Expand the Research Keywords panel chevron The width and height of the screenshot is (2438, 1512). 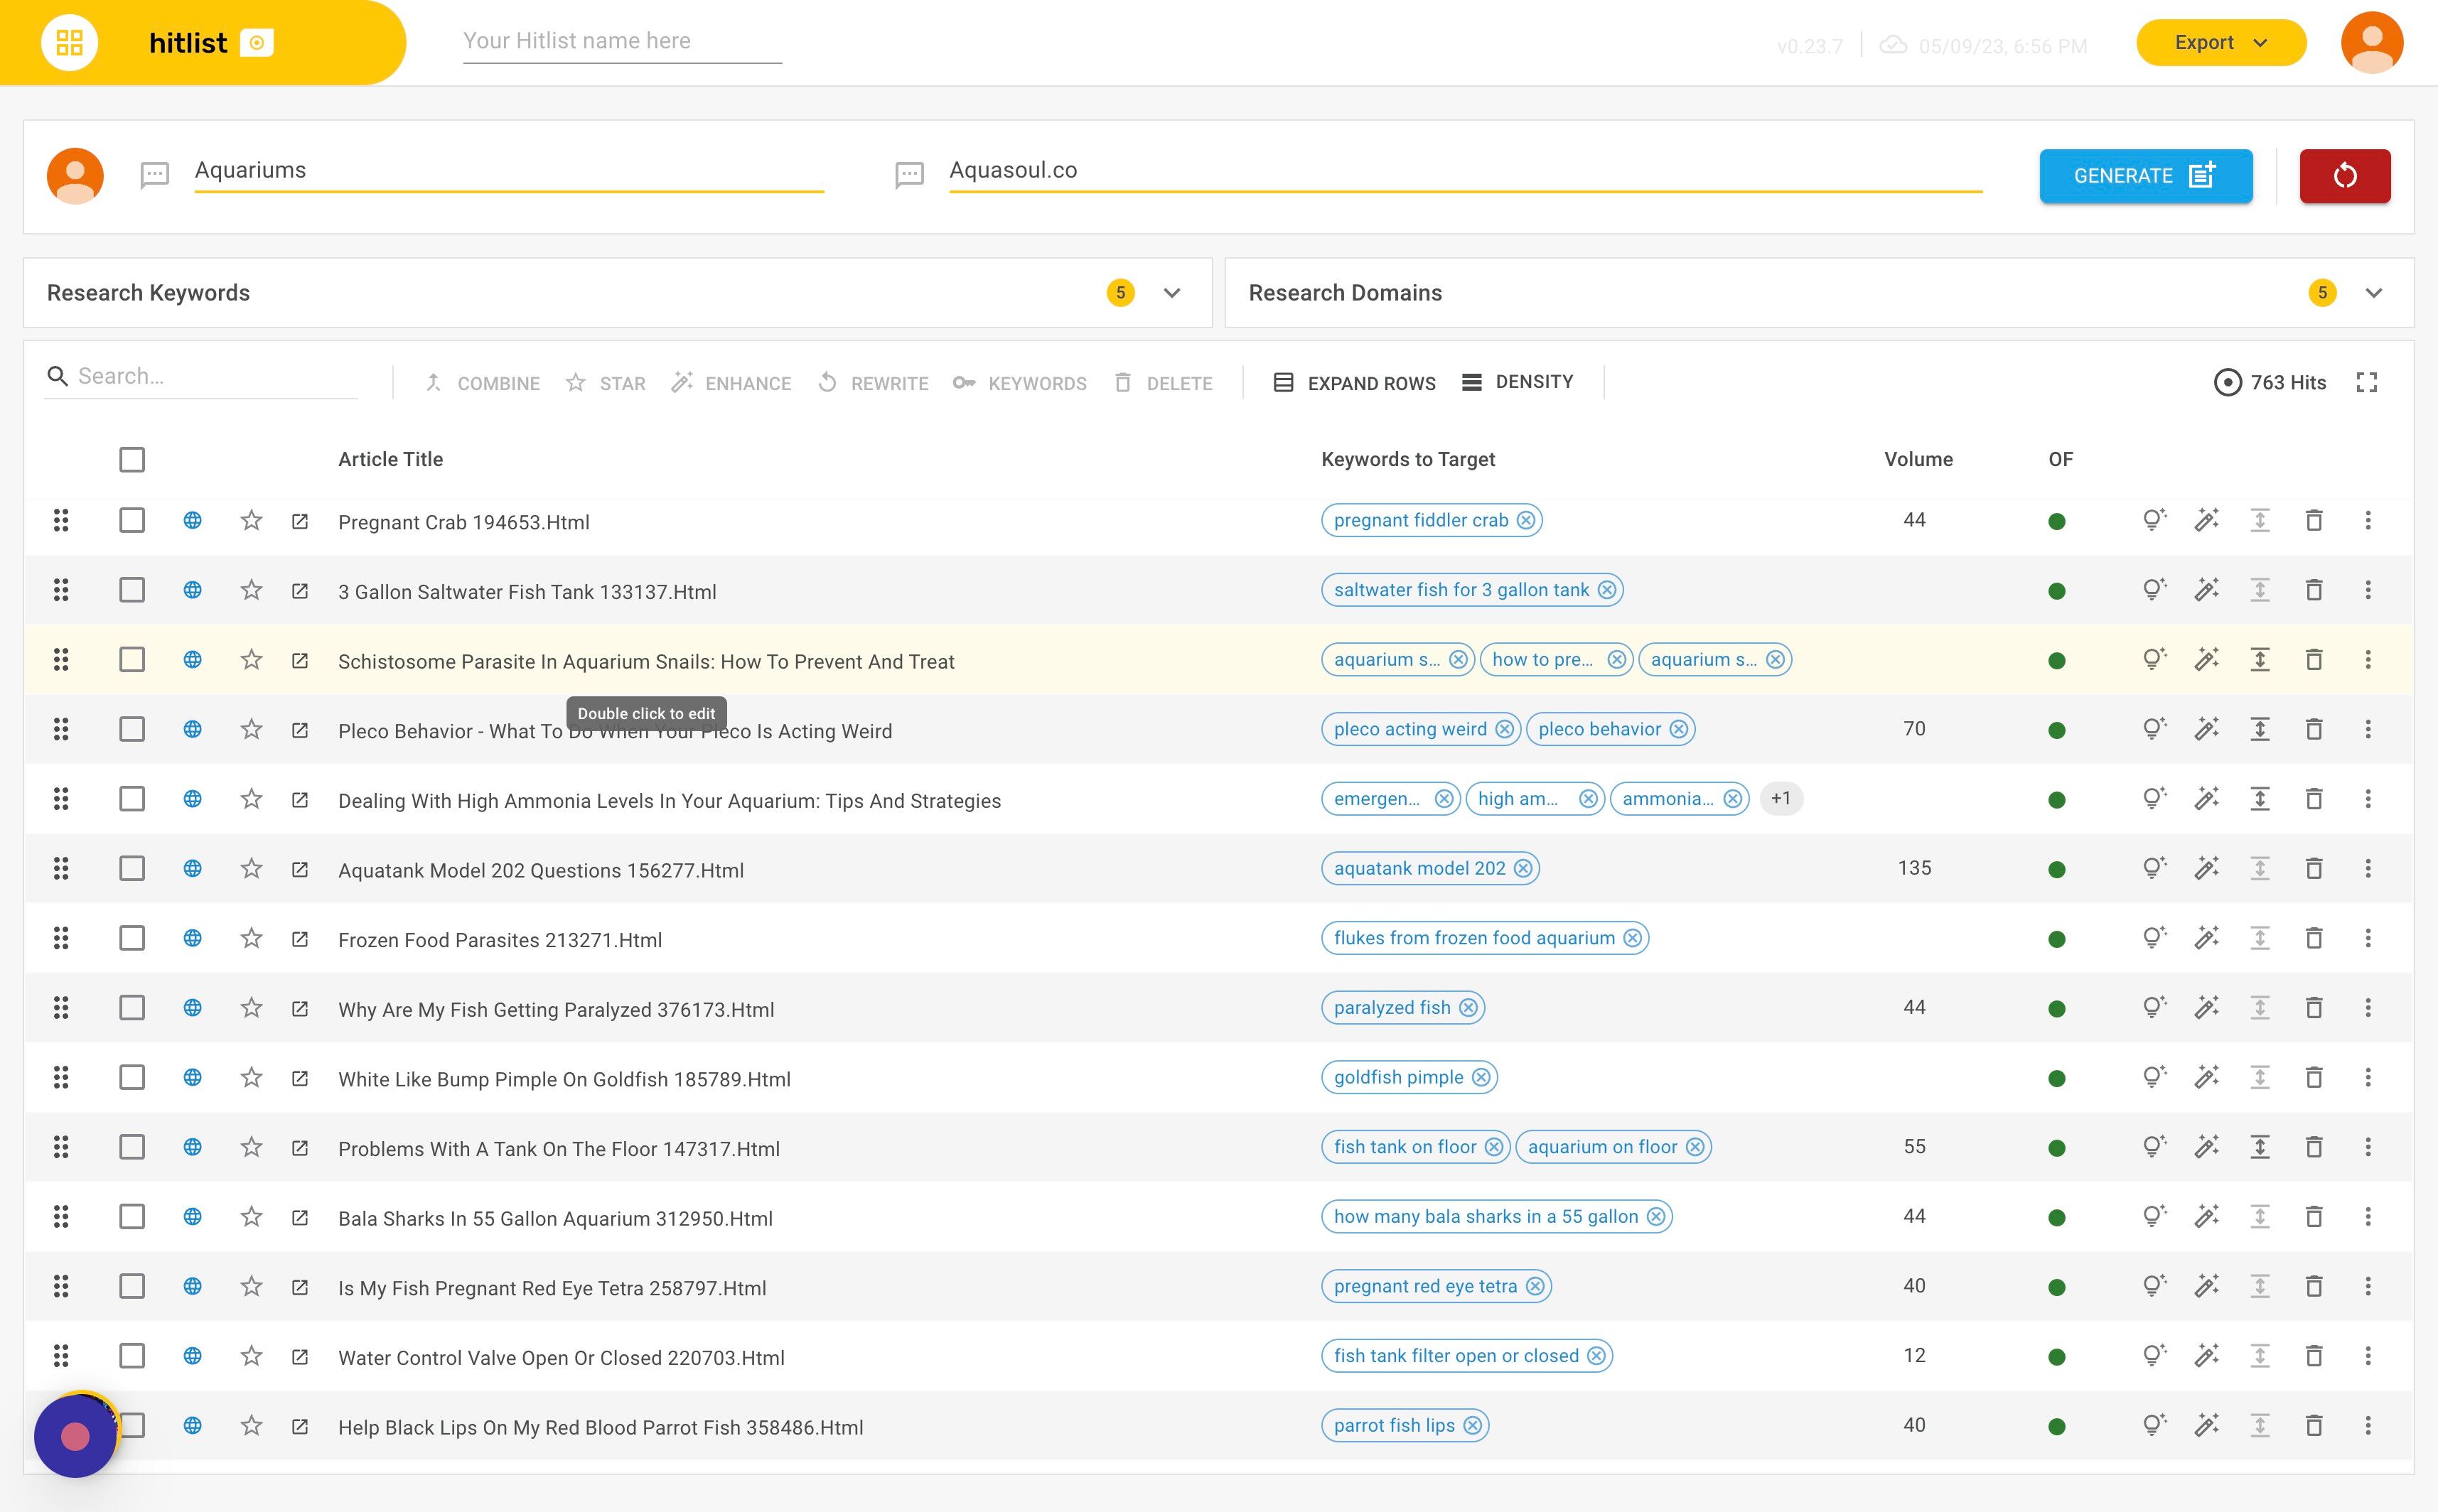coord(1171,293)
